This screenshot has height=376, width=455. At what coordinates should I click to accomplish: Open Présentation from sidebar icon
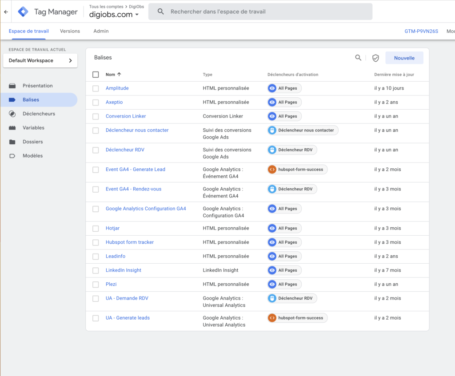12,86
